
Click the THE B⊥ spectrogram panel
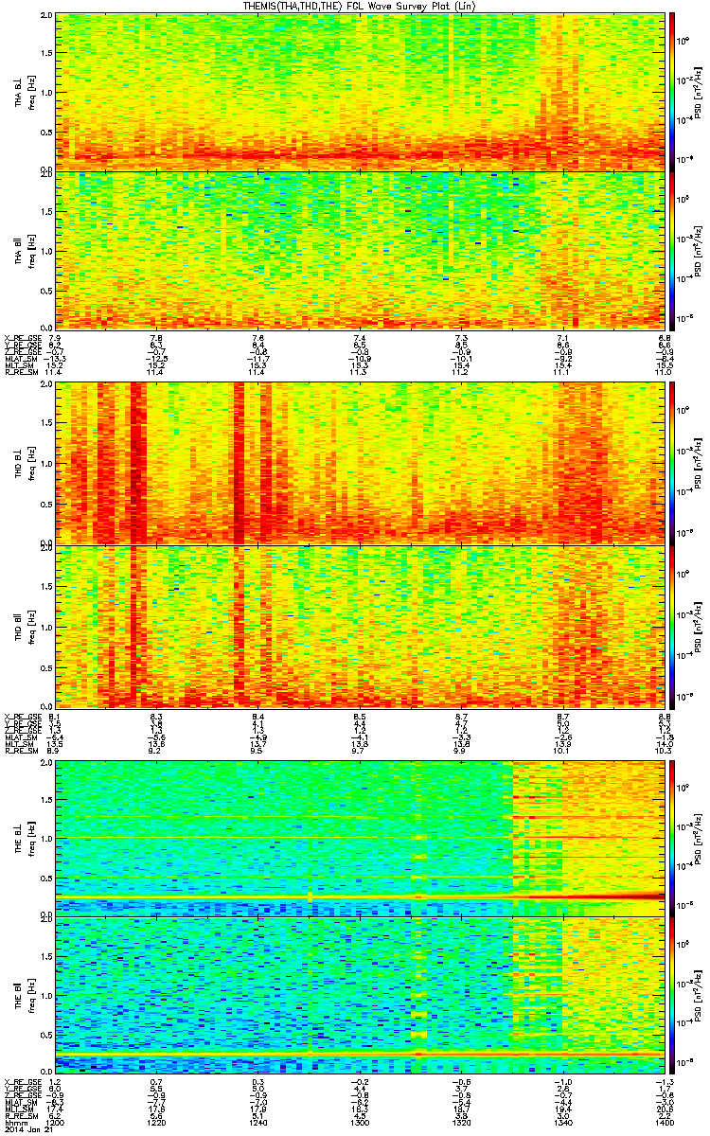pyautogui.click(x=360, y=837)
